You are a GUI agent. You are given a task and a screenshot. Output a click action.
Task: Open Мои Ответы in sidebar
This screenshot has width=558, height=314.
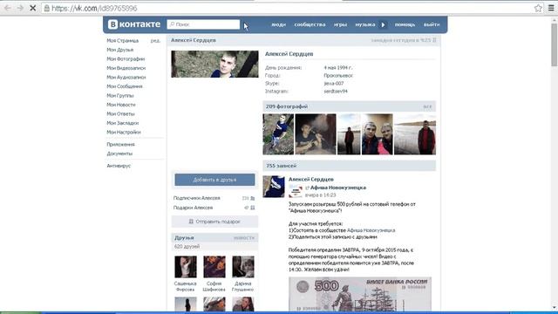coord(120,114)
